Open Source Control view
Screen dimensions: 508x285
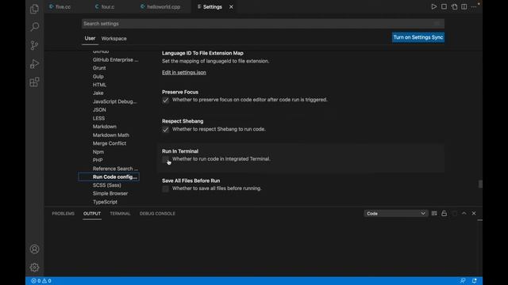(34, 45)
